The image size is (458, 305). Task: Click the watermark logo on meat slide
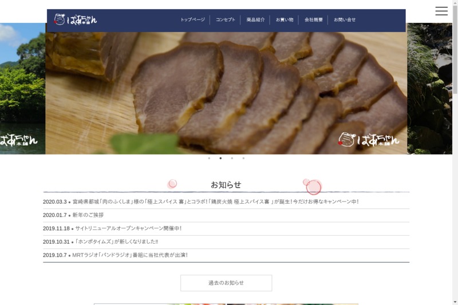coord(369,140)
